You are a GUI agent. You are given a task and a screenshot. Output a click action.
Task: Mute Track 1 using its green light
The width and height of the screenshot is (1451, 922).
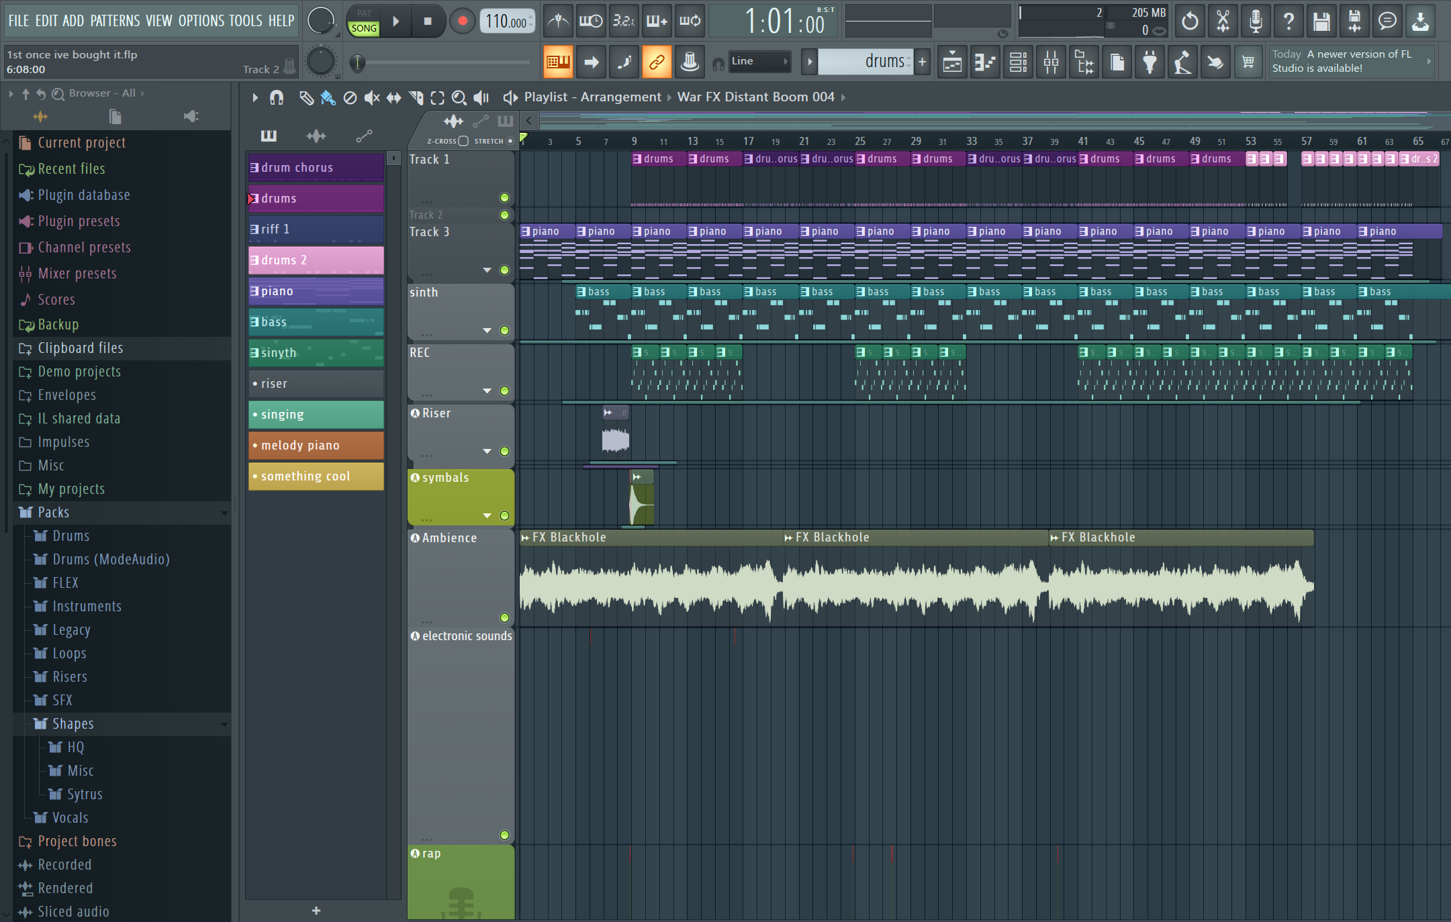click(x=504, y=197)
